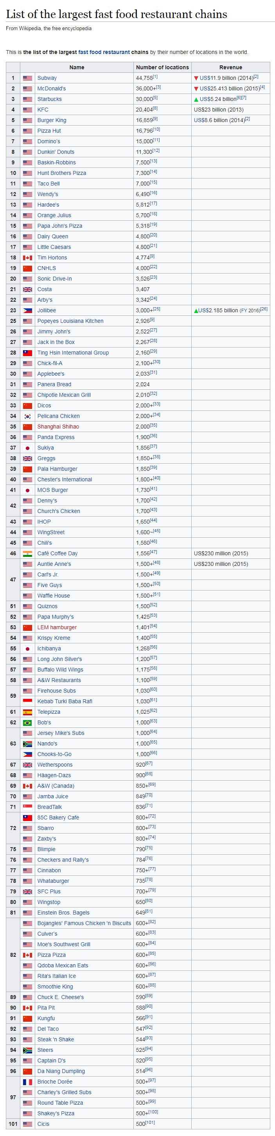Click the UK flag next to Costa
Screen dimensions: 275x1136
pos(27,289)
